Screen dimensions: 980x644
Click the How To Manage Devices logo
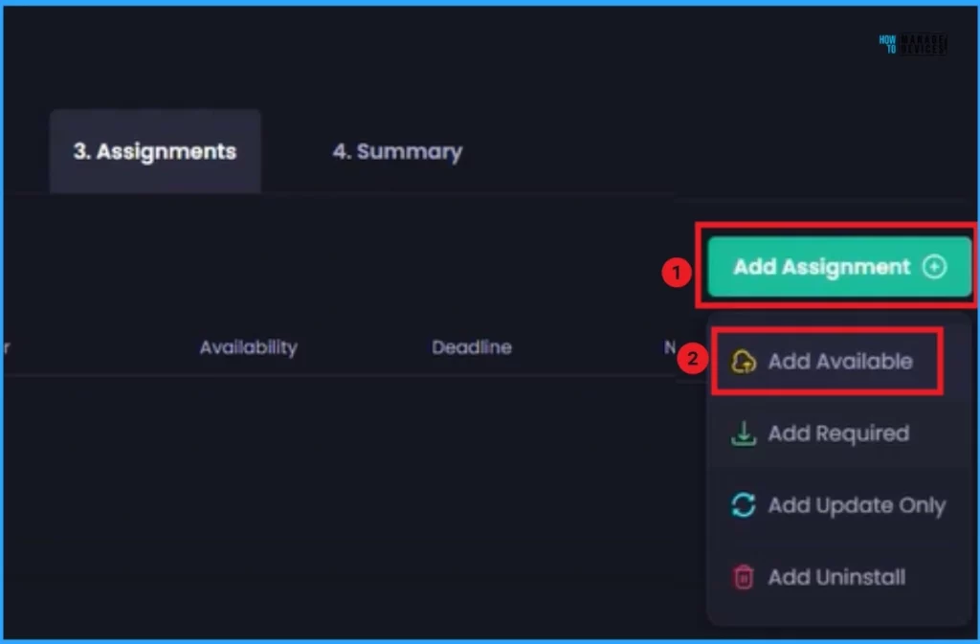pyautogui.click(x=912, y=44)
